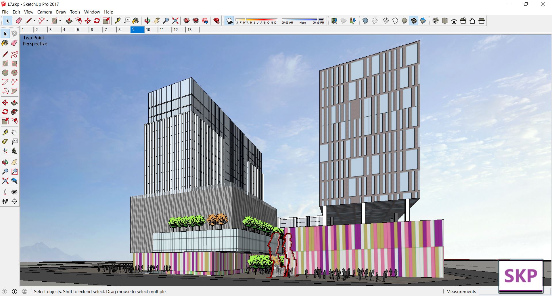Select the Freehand drawing tool

coord(14,54)
